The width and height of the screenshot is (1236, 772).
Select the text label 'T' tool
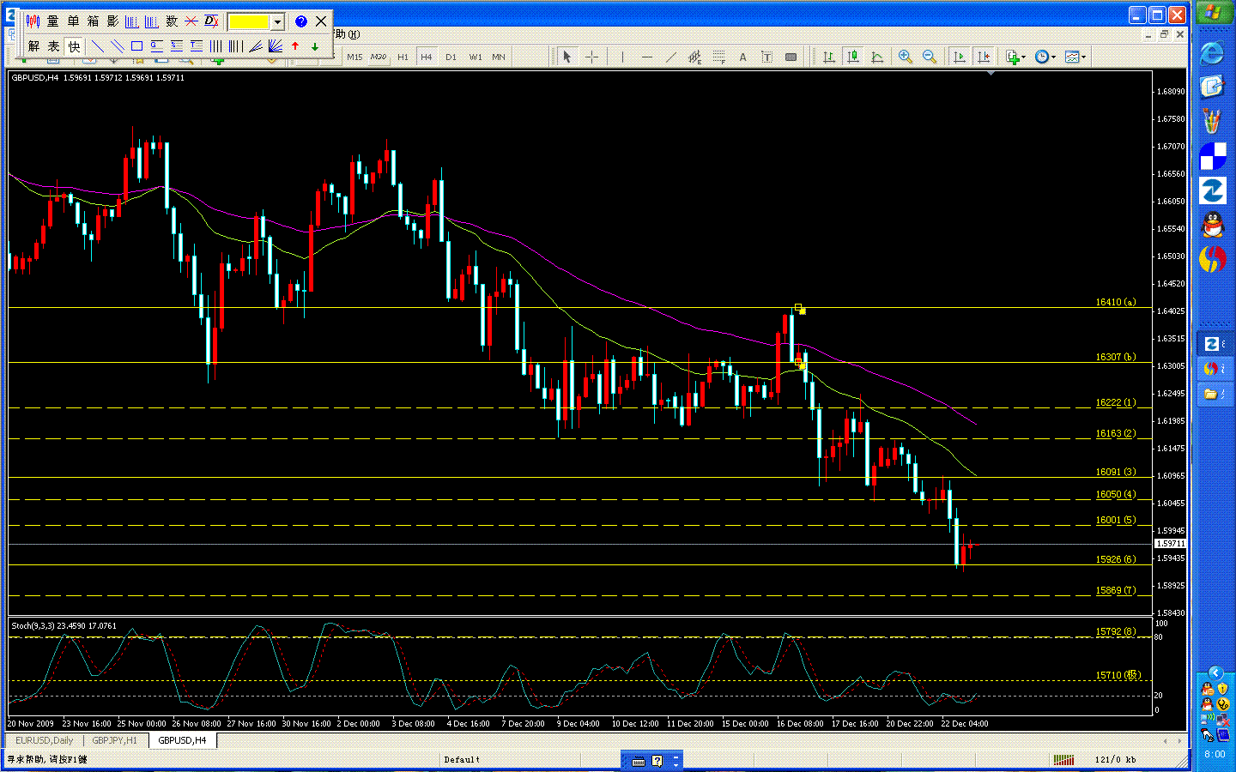766,57
